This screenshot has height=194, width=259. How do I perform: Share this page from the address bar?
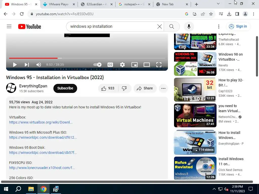point(203,14)
